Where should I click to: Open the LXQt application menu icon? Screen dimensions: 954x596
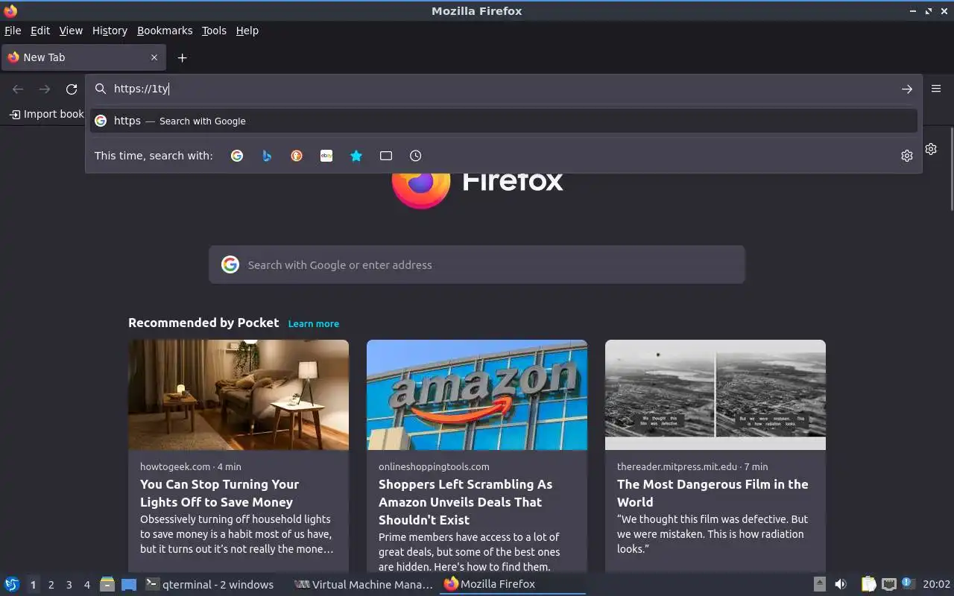click(11, 584)
